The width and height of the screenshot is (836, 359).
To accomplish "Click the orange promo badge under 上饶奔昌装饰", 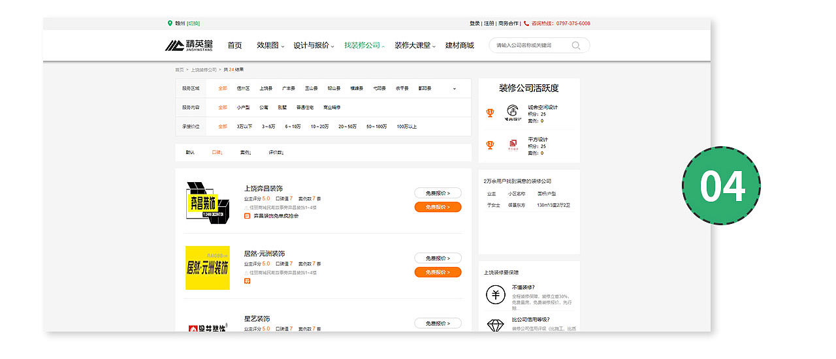I will (x=247, y=215).
